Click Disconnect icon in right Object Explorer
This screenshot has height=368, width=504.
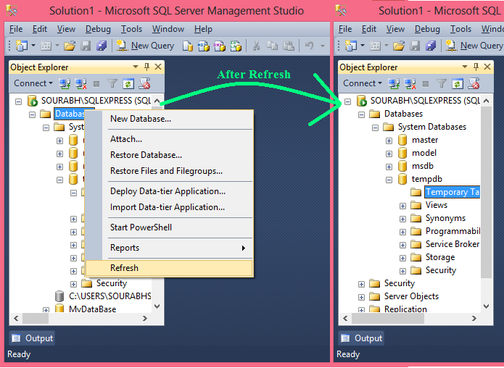410,84
